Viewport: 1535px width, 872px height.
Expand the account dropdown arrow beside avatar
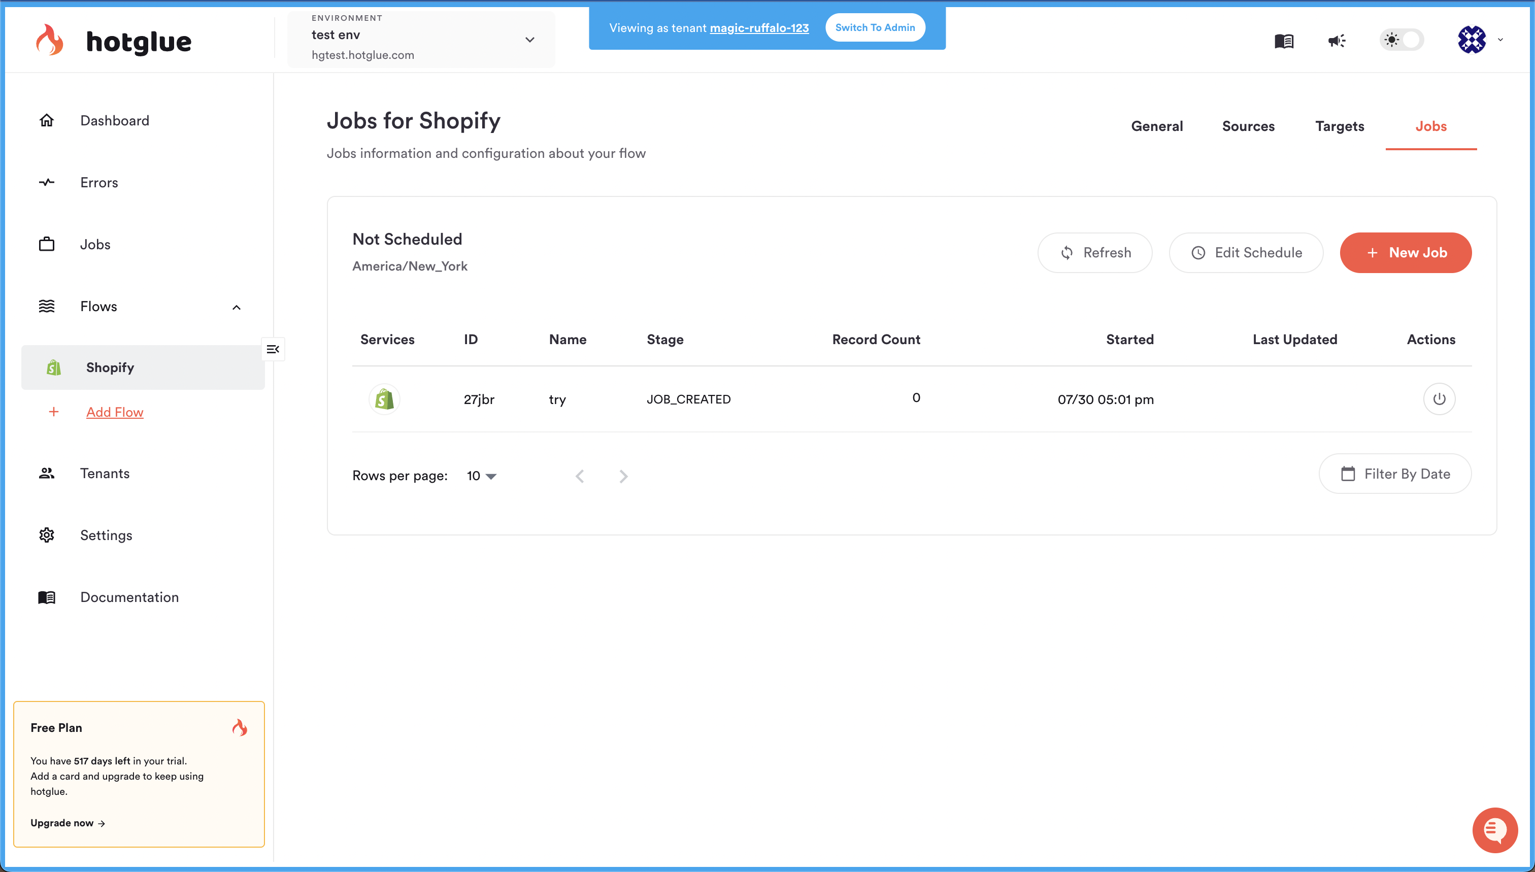[1500, 40]
